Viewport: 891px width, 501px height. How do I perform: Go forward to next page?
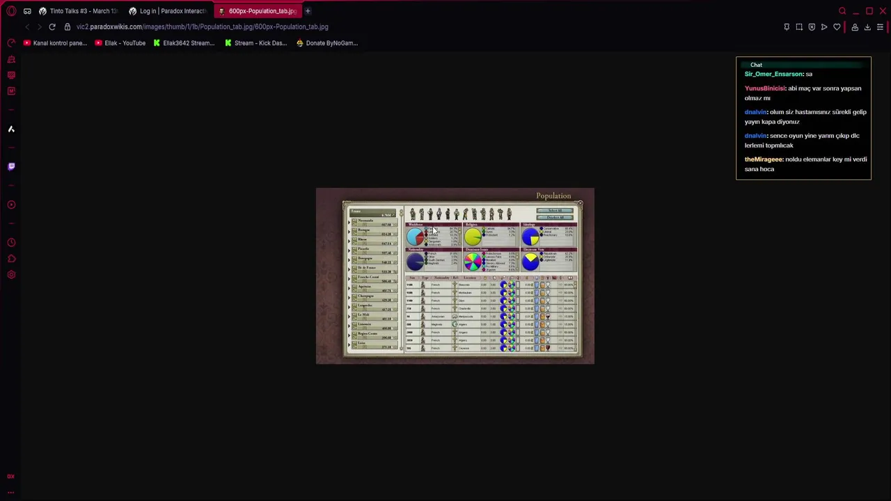[39, 27]
